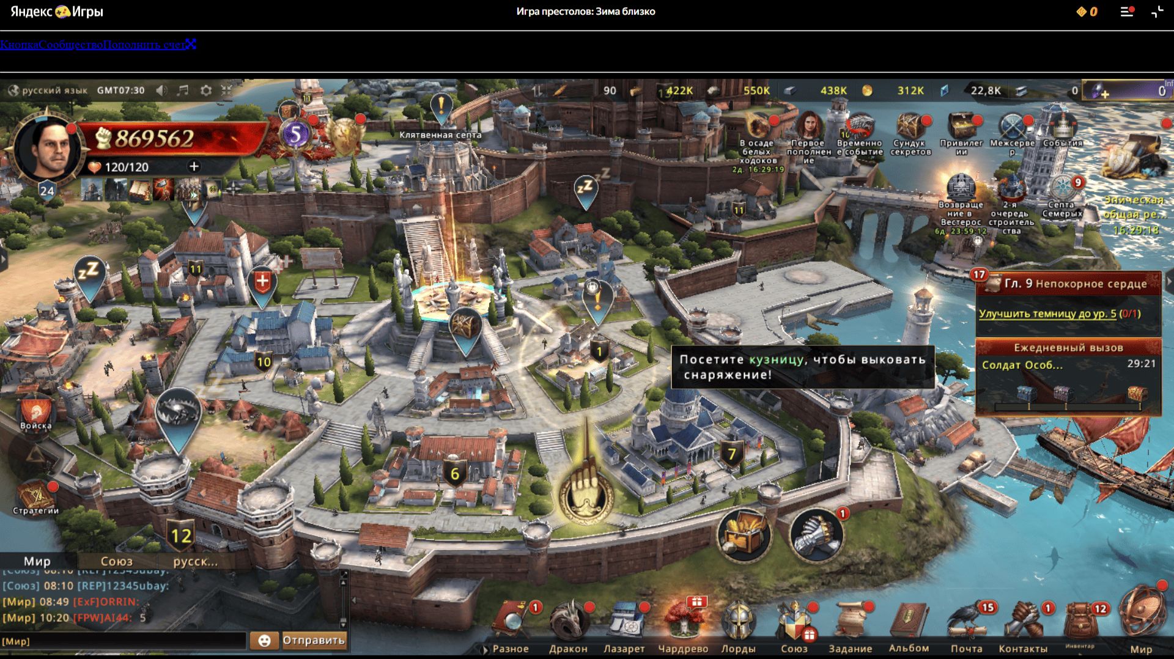Open the Разное menu icon
This screenshot has height=659, width=1174.
click(511, 622)
